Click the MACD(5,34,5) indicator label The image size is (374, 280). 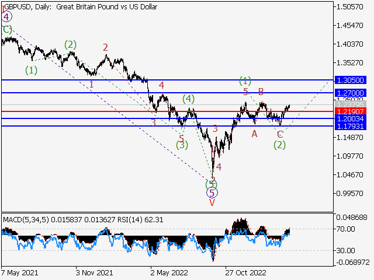(26, 219)
